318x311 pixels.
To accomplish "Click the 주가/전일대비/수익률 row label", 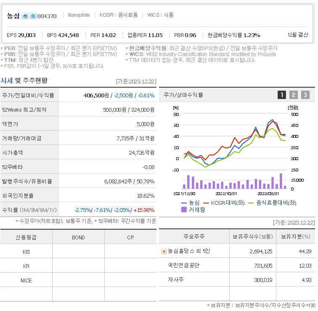I will [x=28, y=95].
